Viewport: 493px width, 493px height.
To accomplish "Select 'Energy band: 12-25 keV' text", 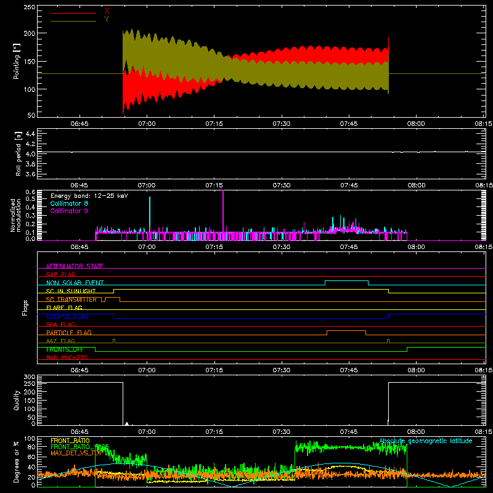I will pos(89,196).
